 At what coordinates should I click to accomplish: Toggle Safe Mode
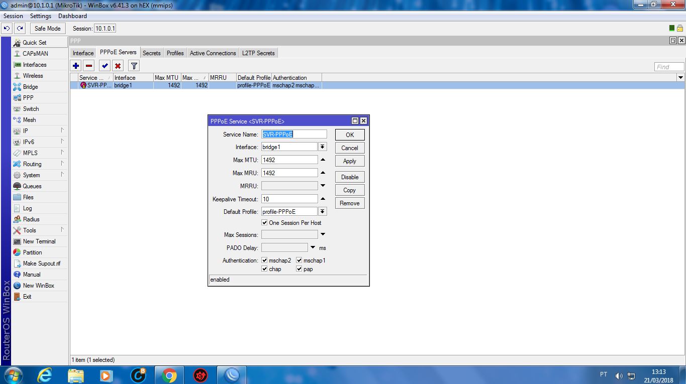click(47, 29)
